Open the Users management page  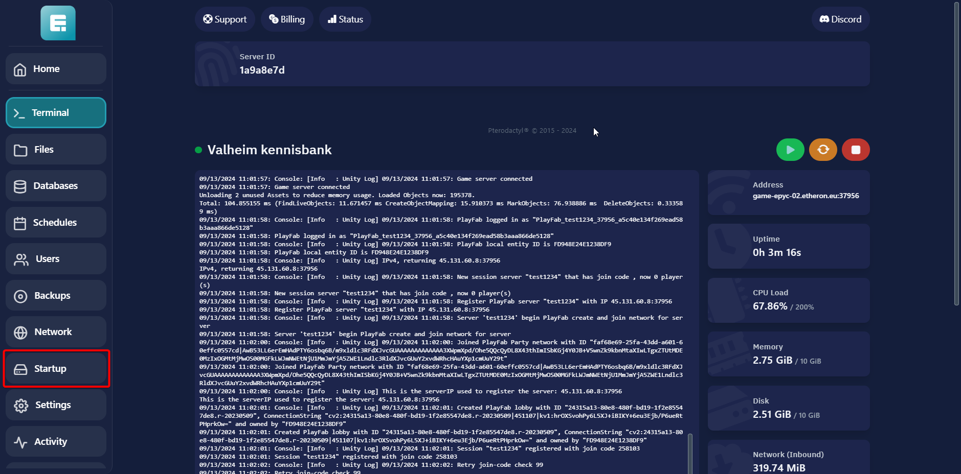pyautogui.click(x=56, y=259)
